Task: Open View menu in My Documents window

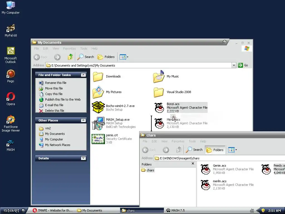Action: [56, 48]
